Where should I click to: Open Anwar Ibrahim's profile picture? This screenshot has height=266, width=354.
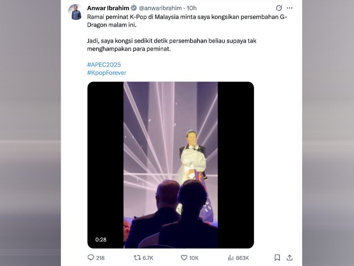click(x=75, y=12)
